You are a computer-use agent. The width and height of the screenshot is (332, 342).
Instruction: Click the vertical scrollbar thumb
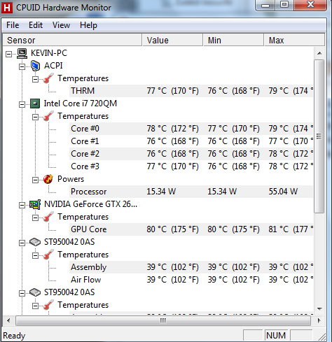click(x=319, y=136)
